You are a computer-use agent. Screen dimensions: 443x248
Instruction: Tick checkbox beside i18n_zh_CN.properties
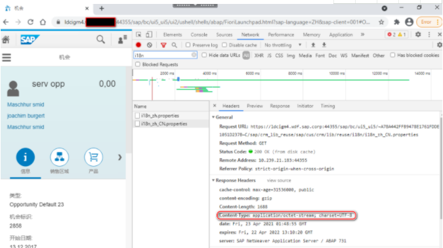(x=137, y=124)
